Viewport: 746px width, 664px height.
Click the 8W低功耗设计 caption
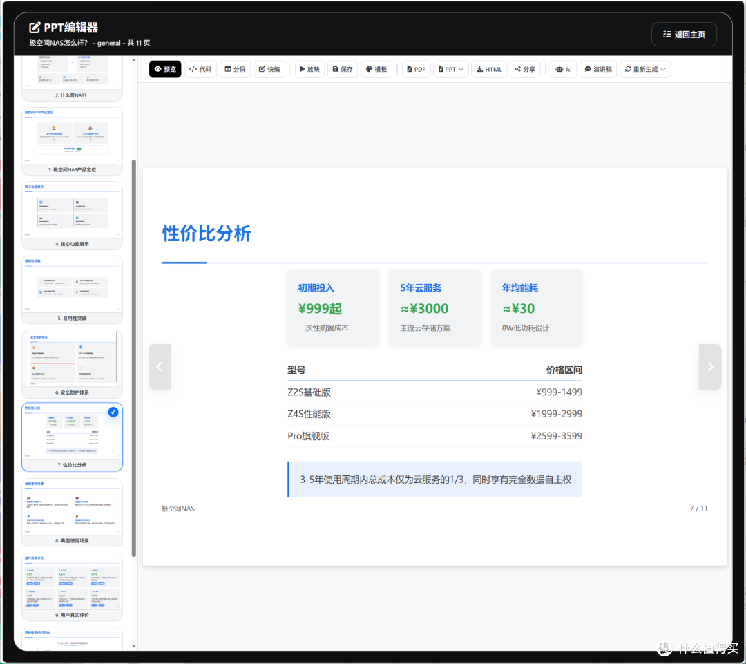526,328
